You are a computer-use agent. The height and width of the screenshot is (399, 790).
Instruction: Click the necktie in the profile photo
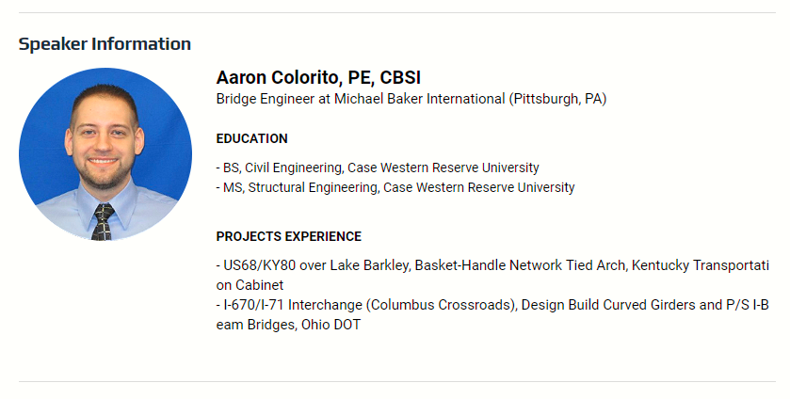(x=103, y=222)
